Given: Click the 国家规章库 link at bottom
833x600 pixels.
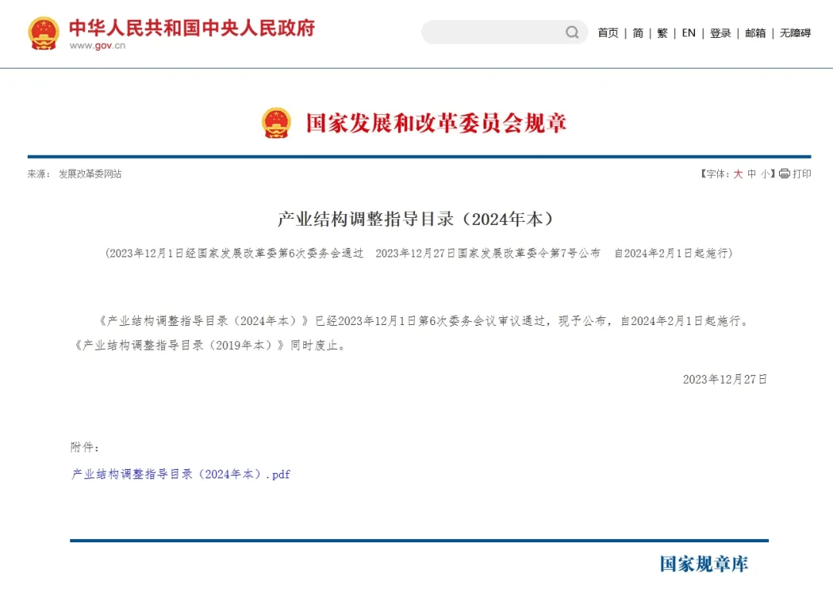Looking at the screenshot, I should pyautogui.click(x=703, y=564).
